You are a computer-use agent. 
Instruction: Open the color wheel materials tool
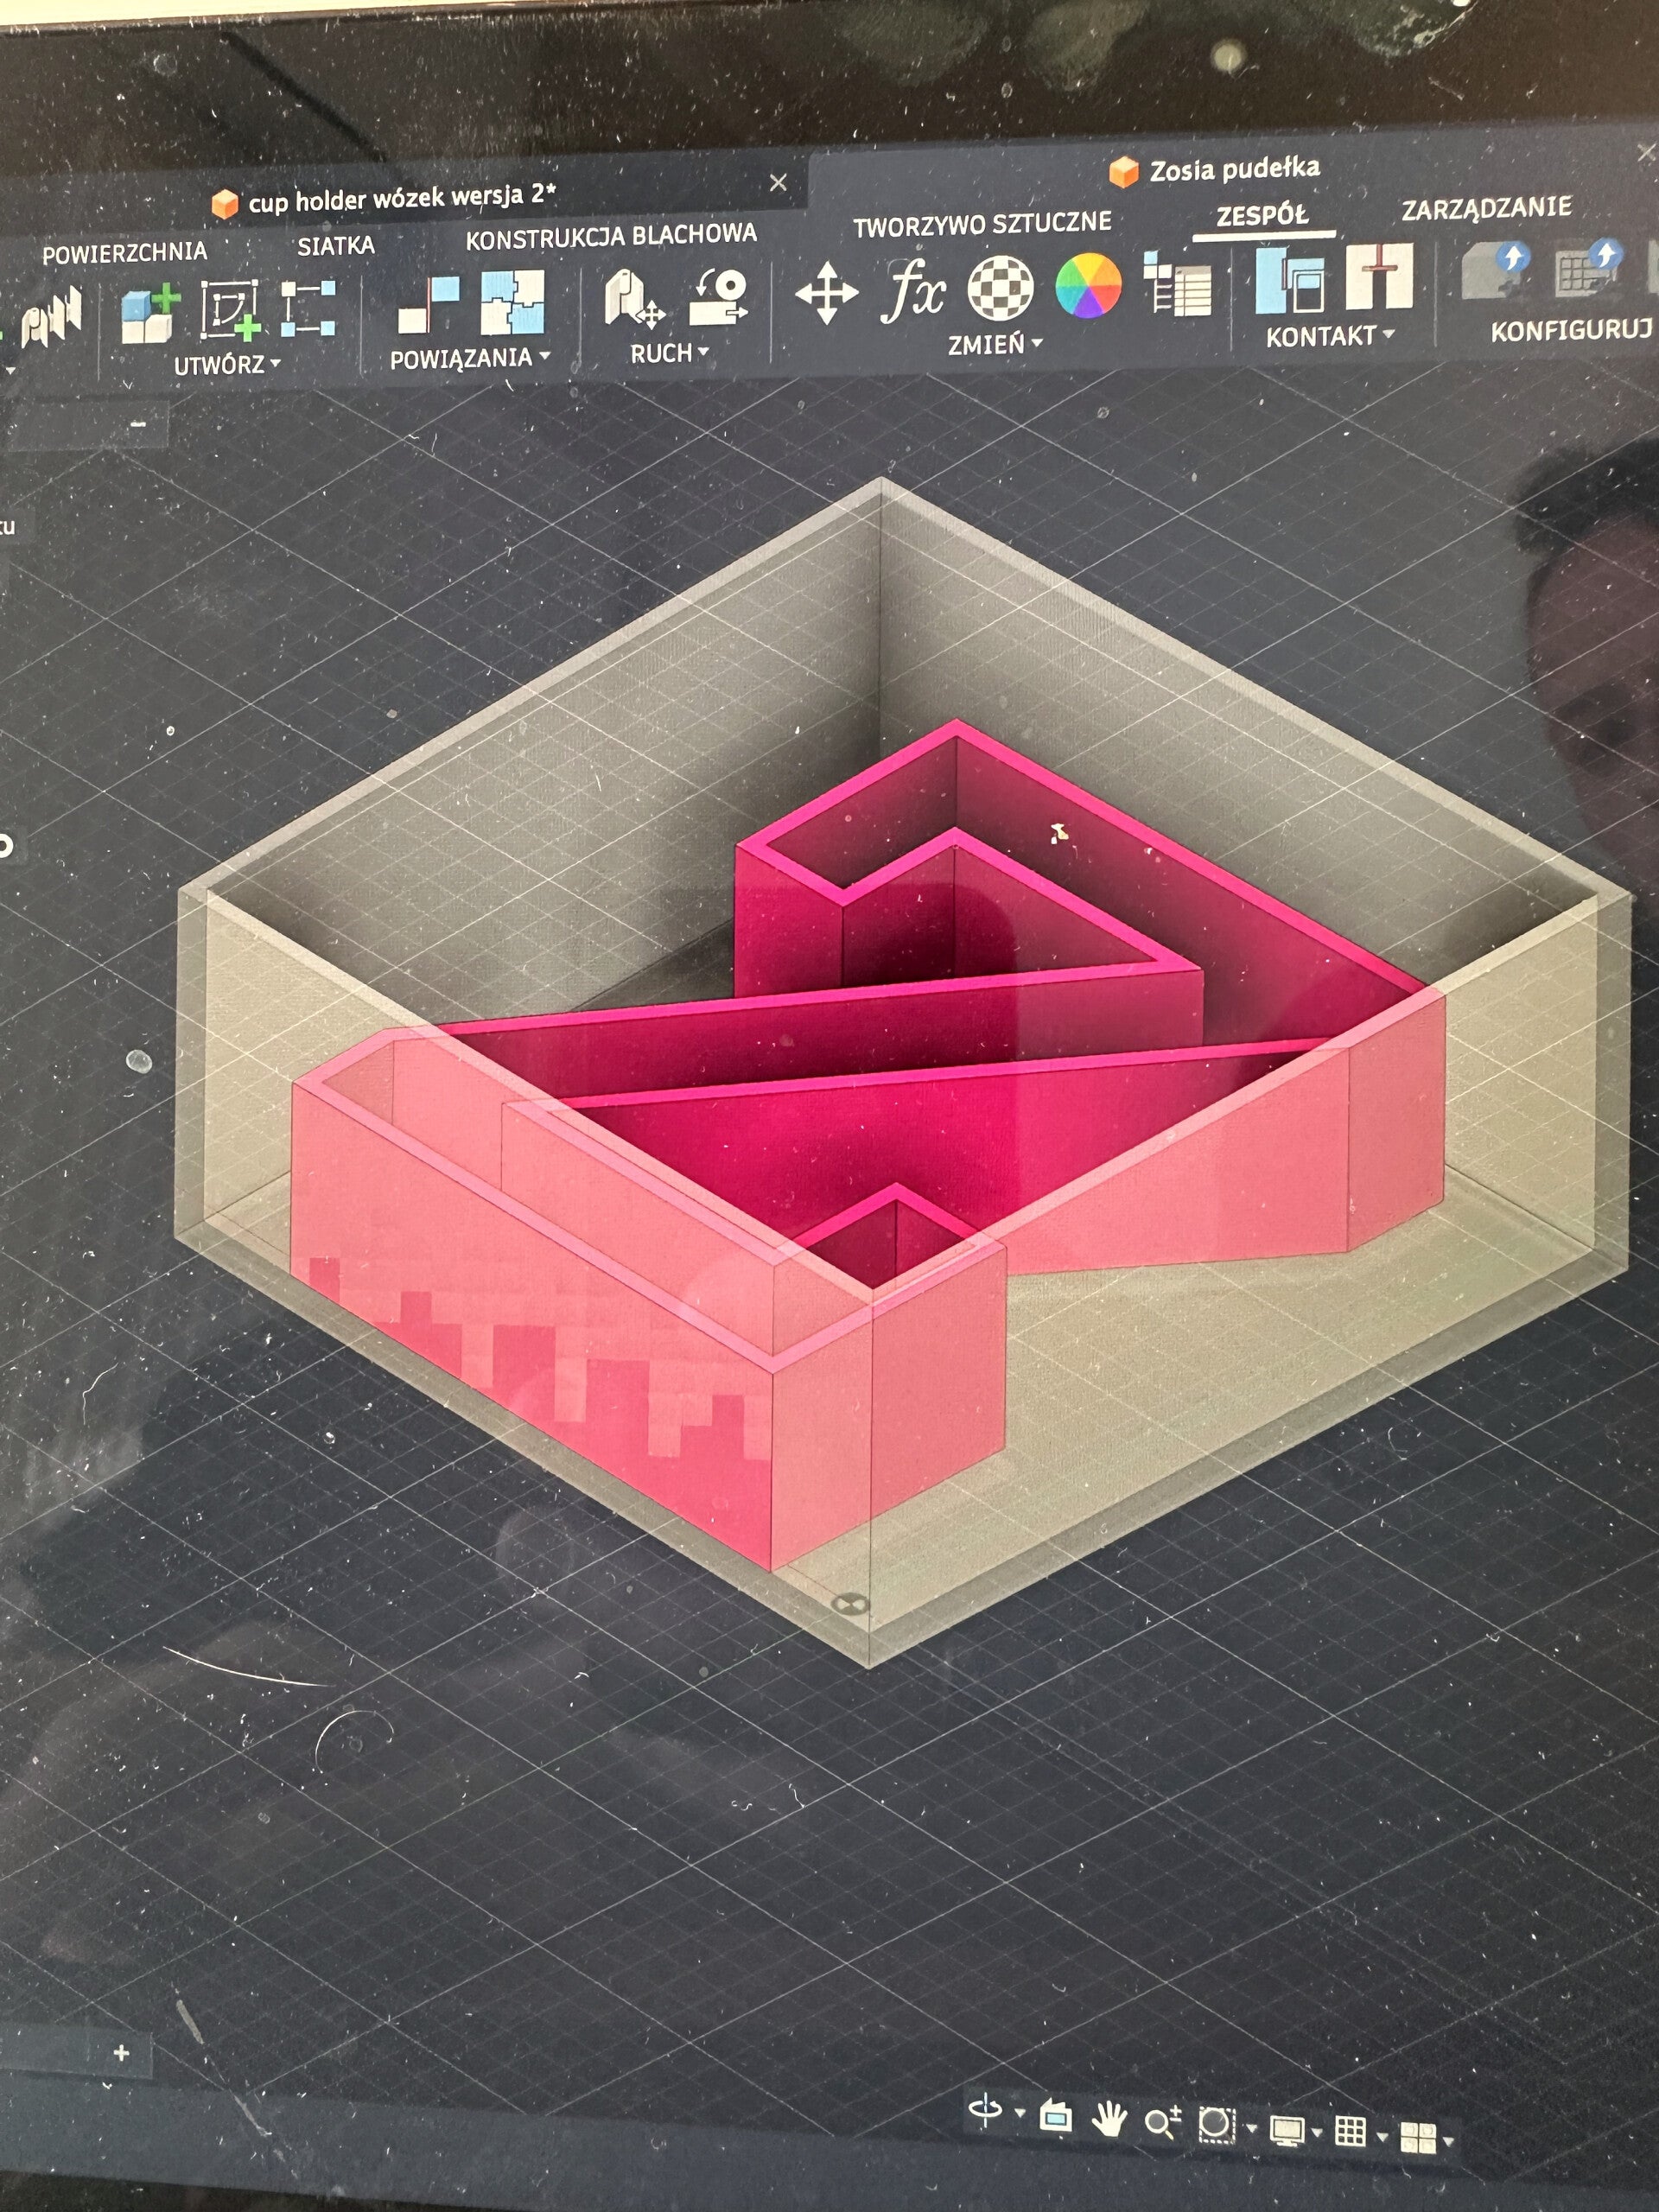point(1088,285)
